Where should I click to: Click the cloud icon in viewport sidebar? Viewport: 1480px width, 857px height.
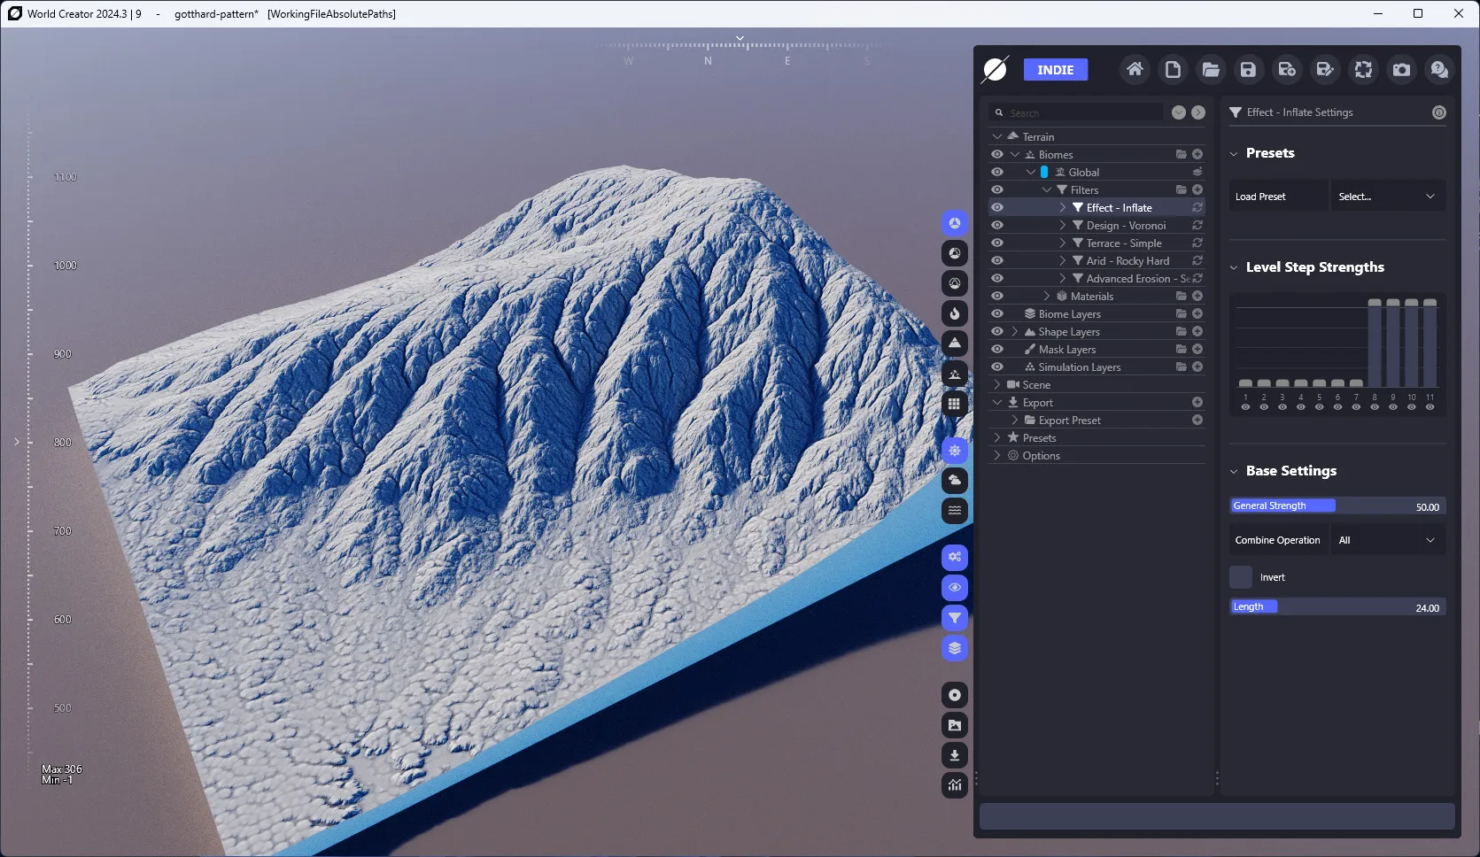(x=955, y=481)
